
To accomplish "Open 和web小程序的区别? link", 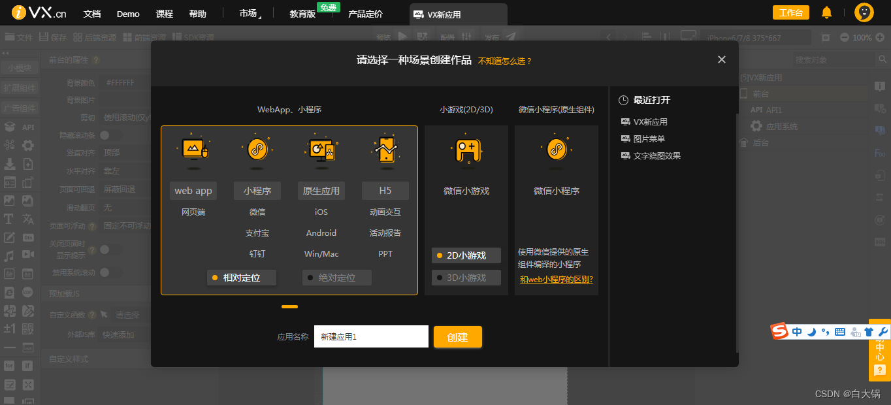I will tap(557, 279).
